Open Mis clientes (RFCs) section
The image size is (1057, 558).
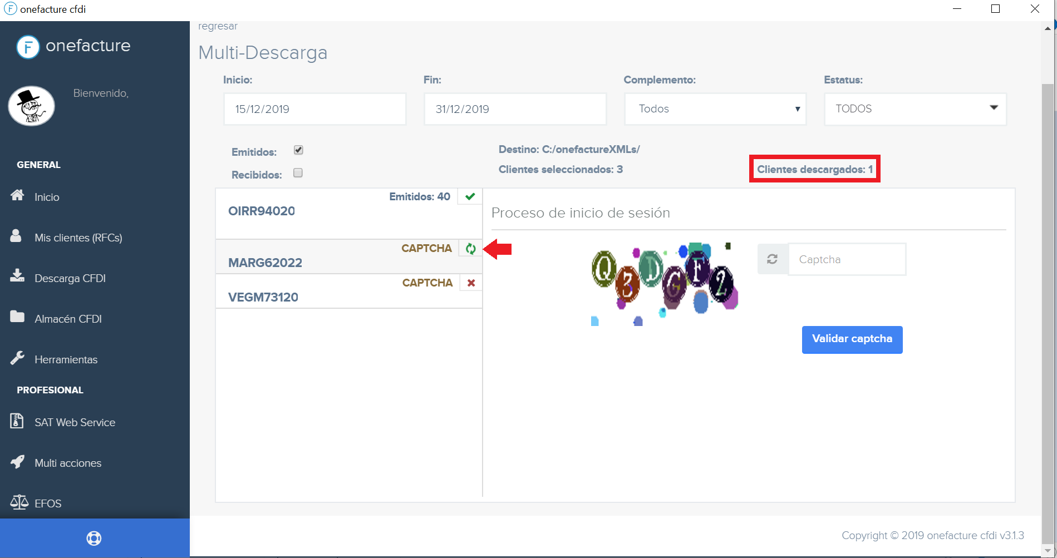pos(78,238)
